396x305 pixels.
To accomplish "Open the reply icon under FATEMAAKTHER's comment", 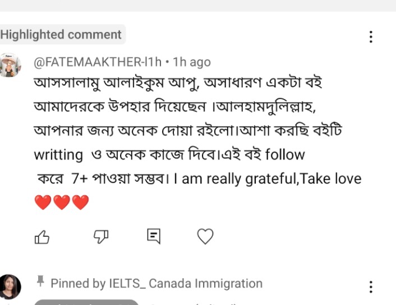I will click(154, 236).
